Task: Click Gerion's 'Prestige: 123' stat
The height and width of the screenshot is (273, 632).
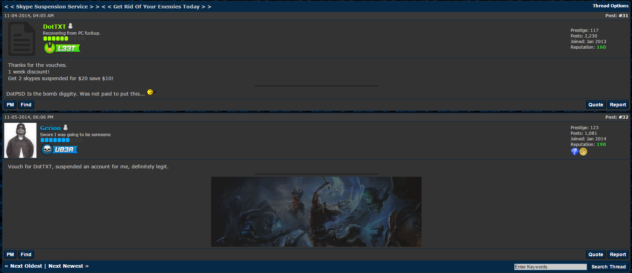Action: point(584,128)
